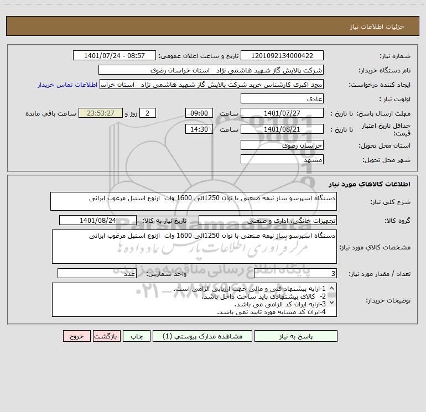Click remaining days field showing 2
Image resolution: width=426 pixels, height=412 pixels.
click(x=148, y=113)
